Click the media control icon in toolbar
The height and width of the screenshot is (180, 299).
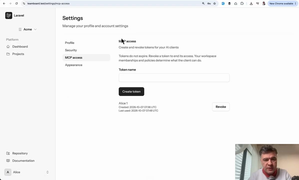pyautogui.click(x=257, y=3)
